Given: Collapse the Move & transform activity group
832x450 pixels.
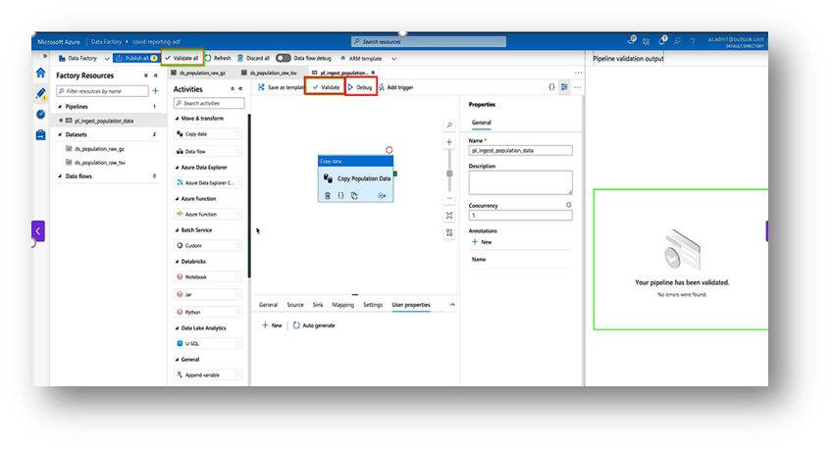Looking at the screenshot, I should pyautogui.click(x=176, y=118).
